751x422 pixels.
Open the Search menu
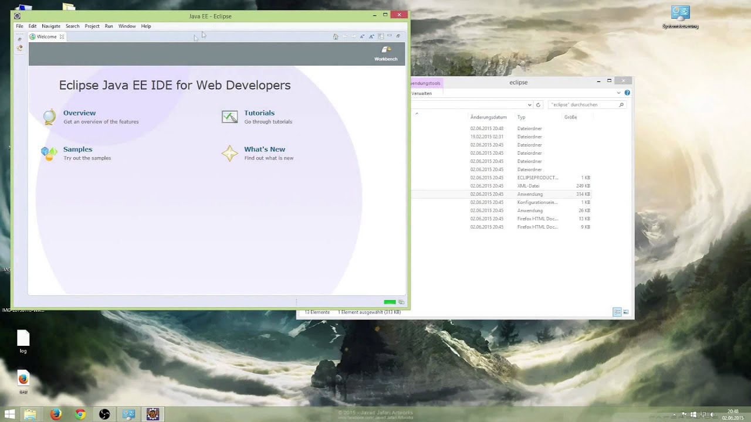point(73,26)
